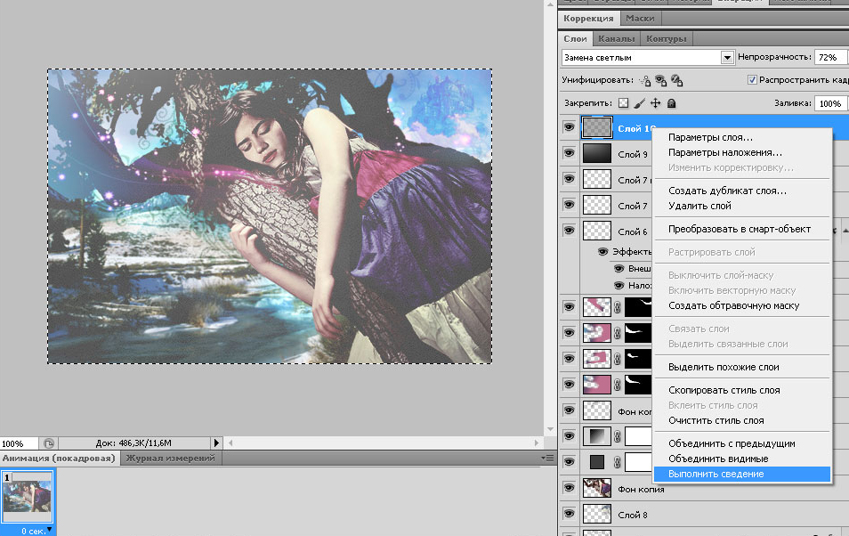Select Объединить видимые menu item
The height and width of the screenshot is (536, 849).
click(x=718, y=459)
